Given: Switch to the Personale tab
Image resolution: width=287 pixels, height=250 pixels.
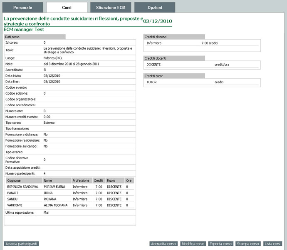Looking at the screenshot, I should tap(23, 7).
